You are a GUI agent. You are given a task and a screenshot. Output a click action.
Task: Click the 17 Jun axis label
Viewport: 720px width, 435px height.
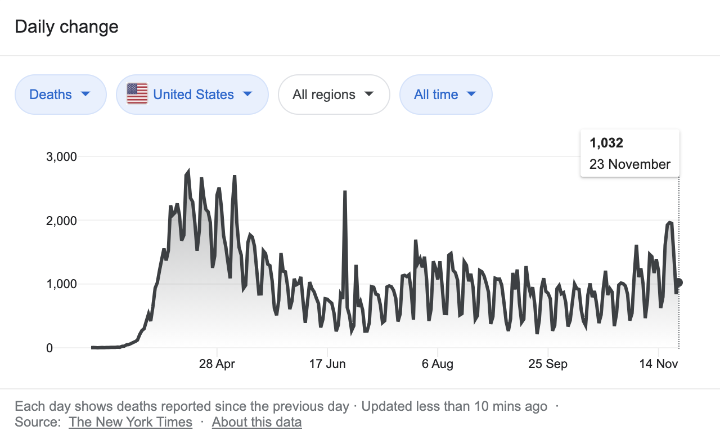click(x=327, y=364)
